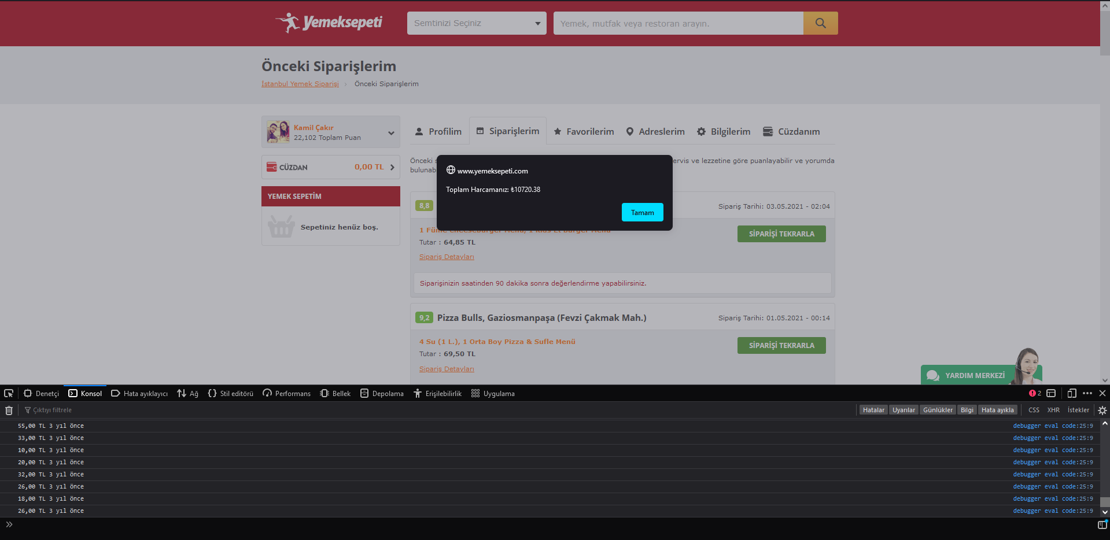Enable the XHR console filter
Viewport: 1110px width, 540px height.
[1053, 410]
